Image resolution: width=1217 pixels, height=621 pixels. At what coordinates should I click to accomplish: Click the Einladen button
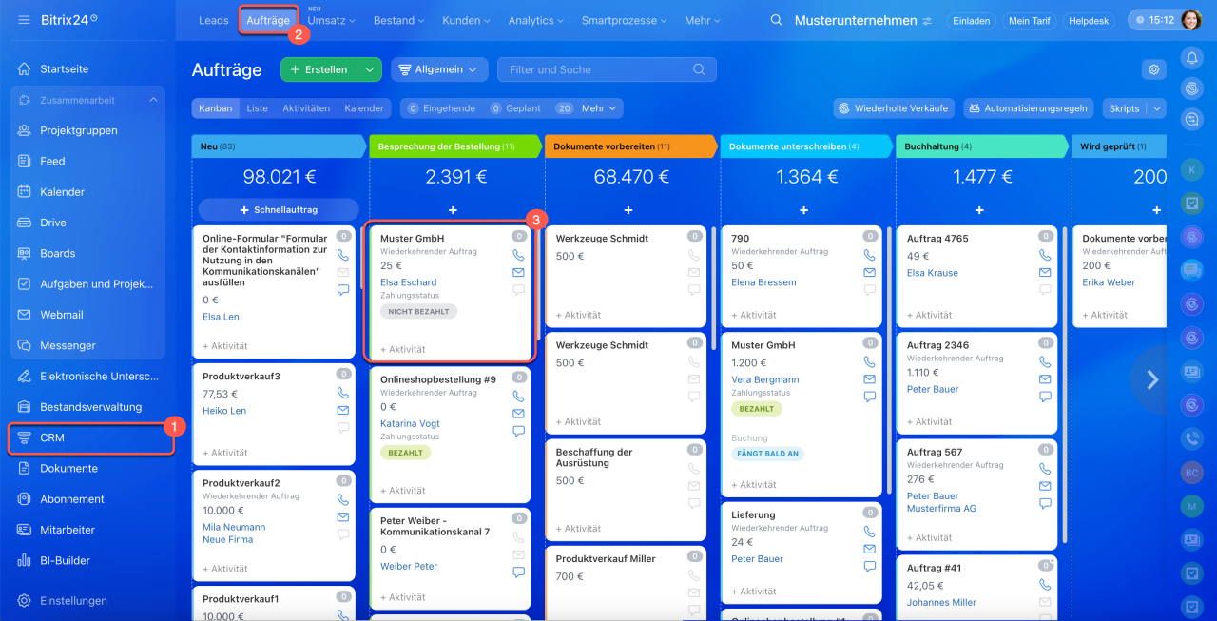pyautogui.click(x=971, y=21)
